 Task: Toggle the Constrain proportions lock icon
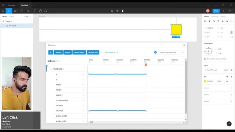point(232,32)
